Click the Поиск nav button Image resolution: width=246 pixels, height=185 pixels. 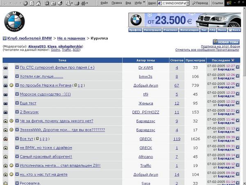tap(222, 30)
